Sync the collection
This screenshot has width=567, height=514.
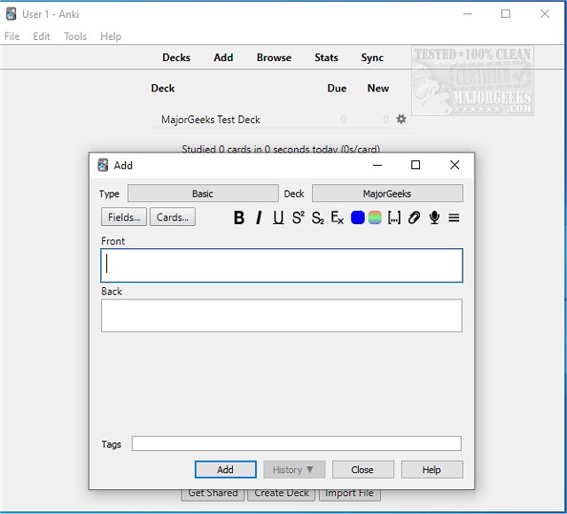372,58
